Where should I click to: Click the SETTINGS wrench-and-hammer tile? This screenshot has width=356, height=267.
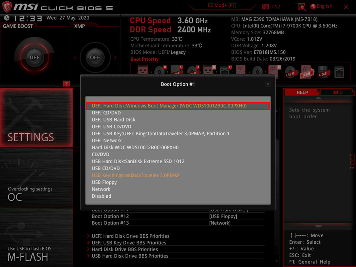36,118
